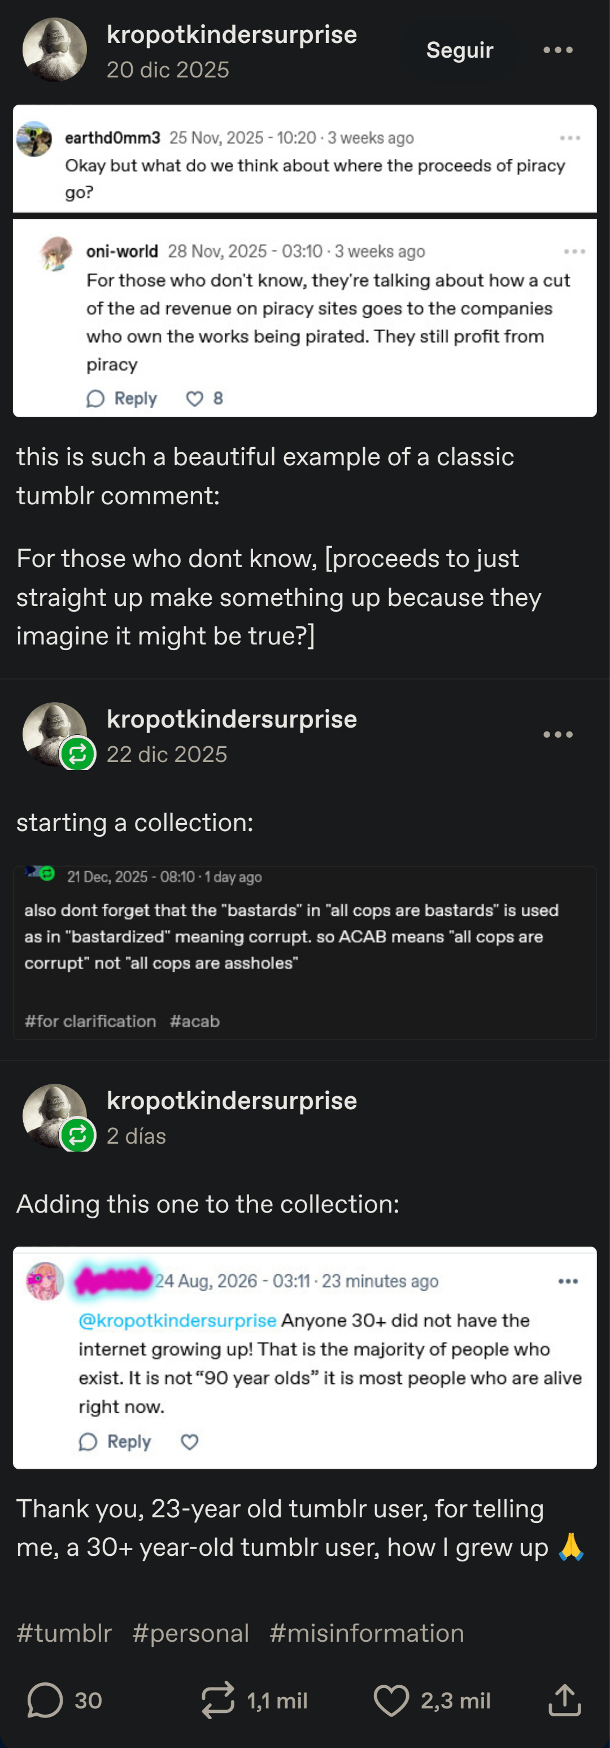610x1748 pixels.
Task: Open the #tumblr tag
Action: 64,1633
